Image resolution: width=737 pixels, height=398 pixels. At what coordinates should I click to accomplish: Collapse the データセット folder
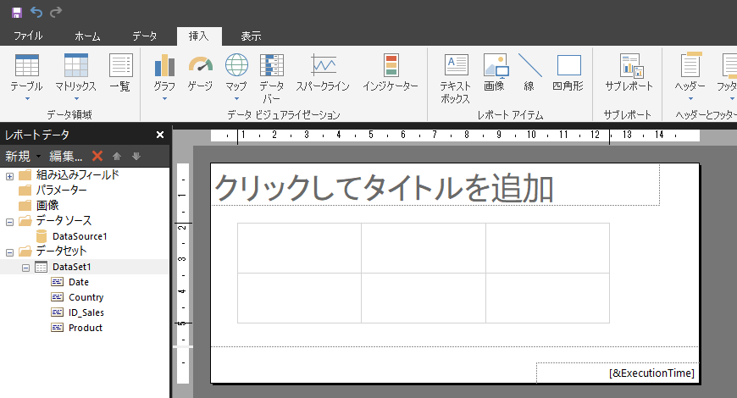point(9,252)
